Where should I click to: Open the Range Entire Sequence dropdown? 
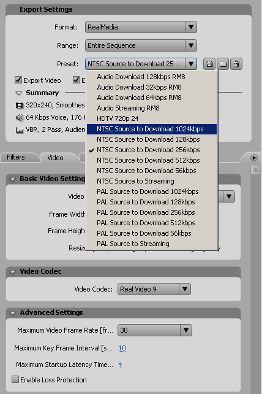pyautogui.click(x=141, y=45)
